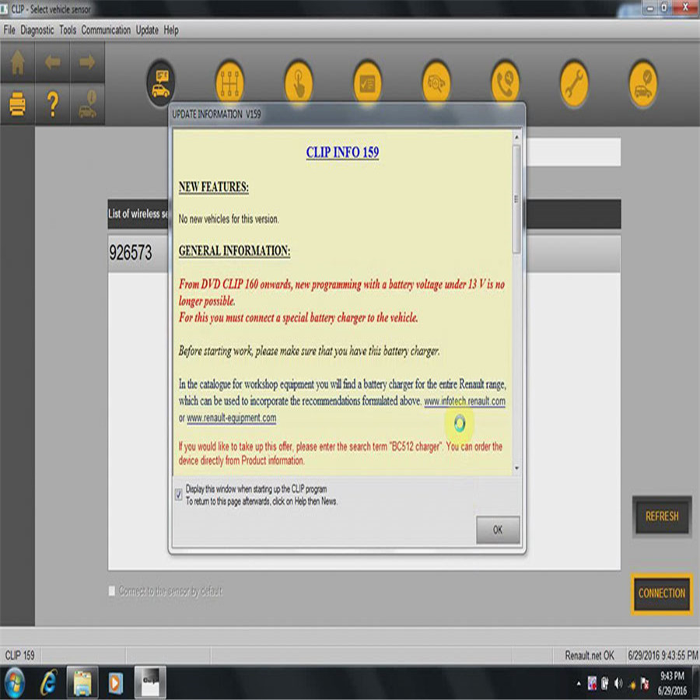700x700 pixels.
Task: Switch to CLIP application in taskbar
Action: [x=150, y=683]
